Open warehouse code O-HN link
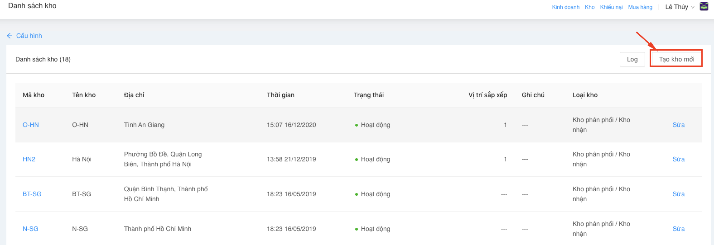This screenshot has height=245, width=714. [31, 125]
